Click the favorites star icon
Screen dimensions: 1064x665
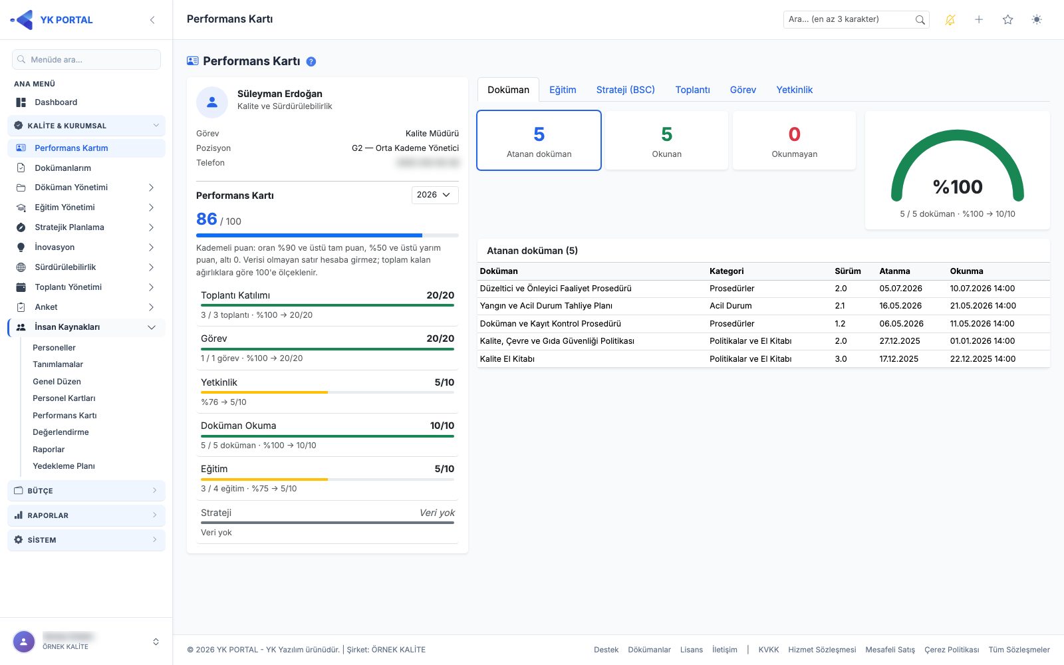pos(1008,20)
